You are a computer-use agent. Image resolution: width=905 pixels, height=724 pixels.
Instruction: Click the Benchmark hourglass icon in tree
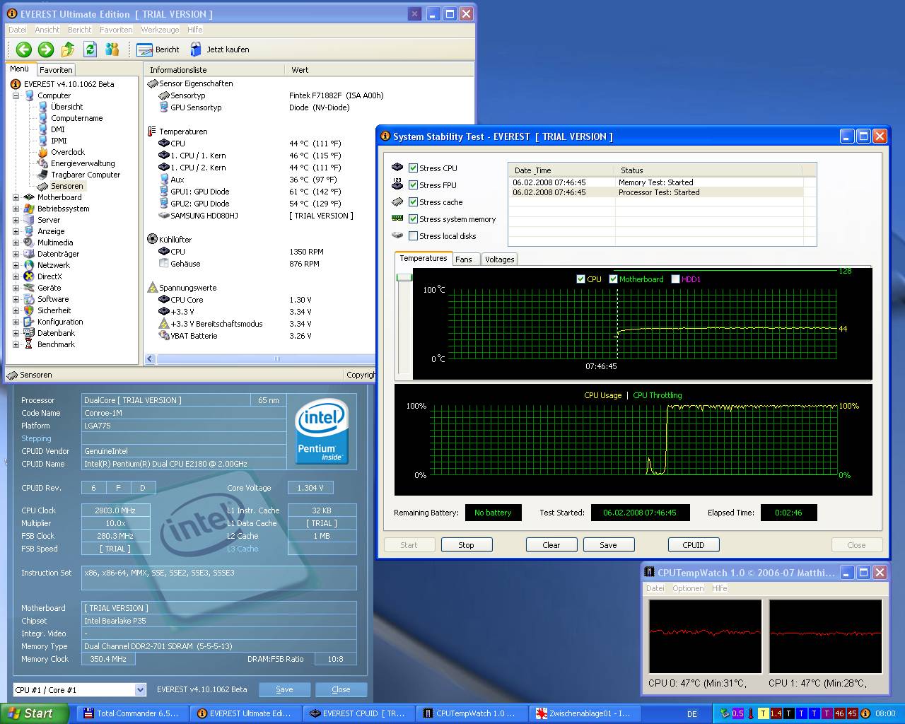[29, 344]
